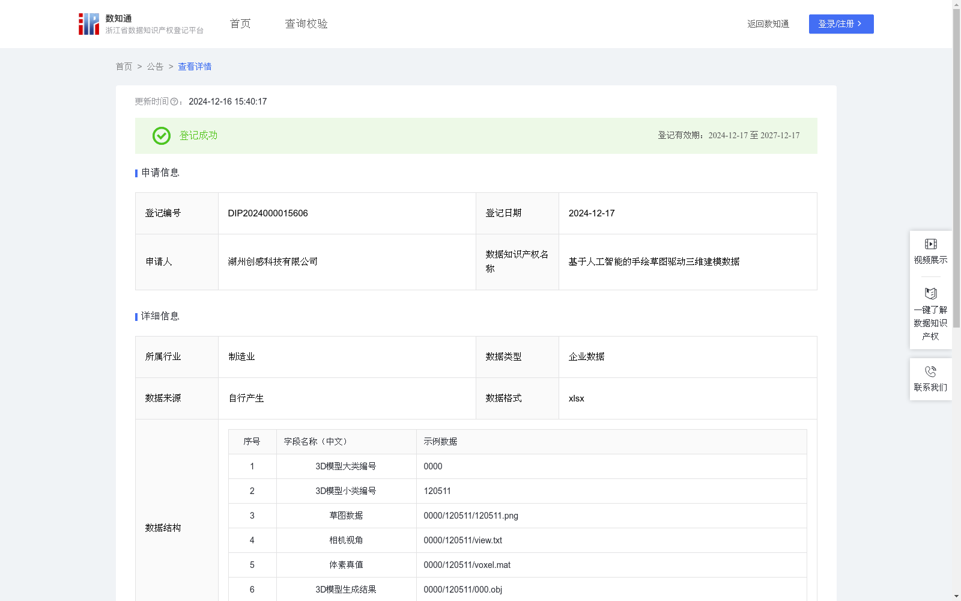Click the 登录/注册 button
961x601 pixels.
point(841,24)
